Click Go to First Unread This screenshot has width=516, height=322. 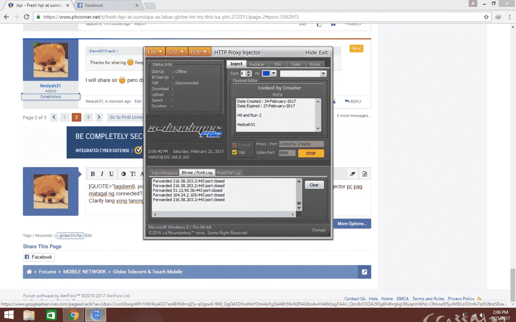126,117
